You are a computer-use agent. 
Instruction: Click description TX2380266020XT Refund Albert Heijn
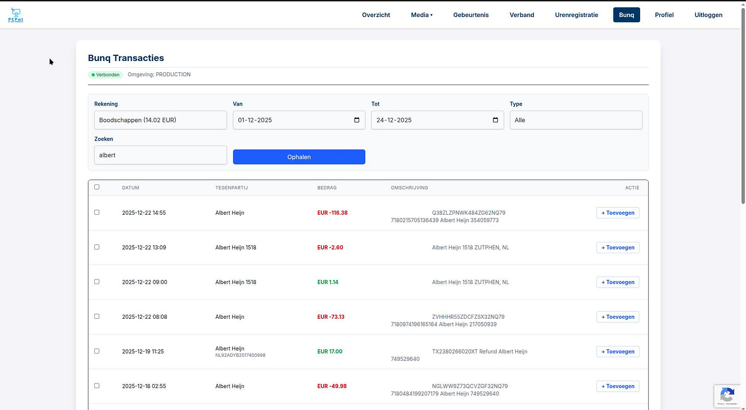pyautogui.click(x=480, y=352)
